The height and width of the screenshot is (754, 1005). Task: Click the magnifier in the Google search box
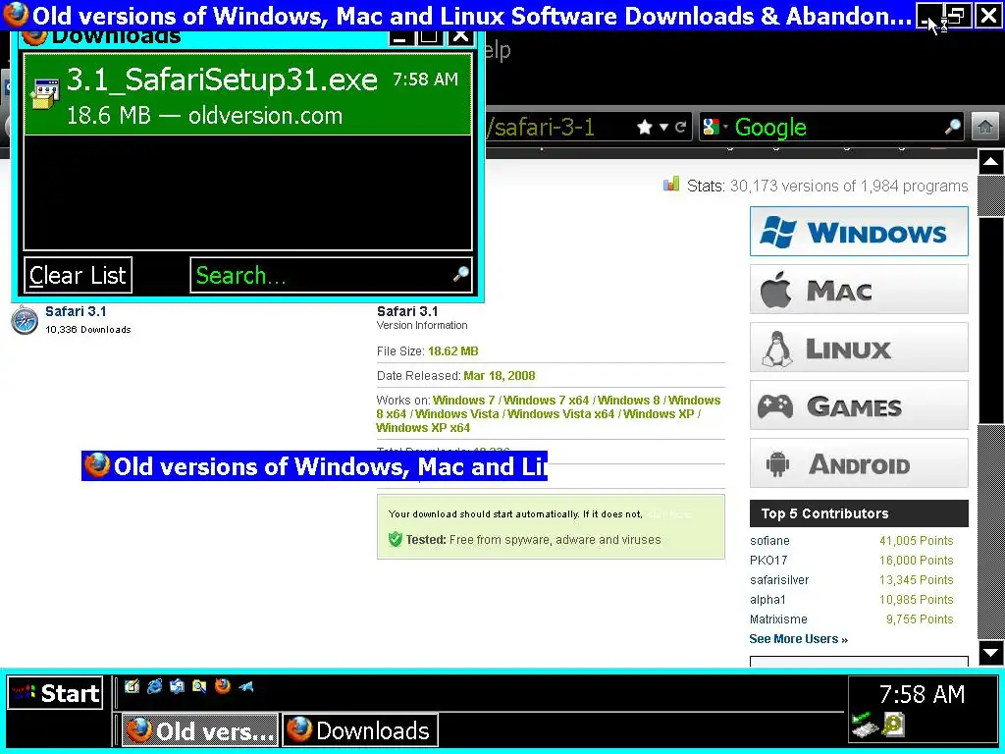[x=952, y=127]
